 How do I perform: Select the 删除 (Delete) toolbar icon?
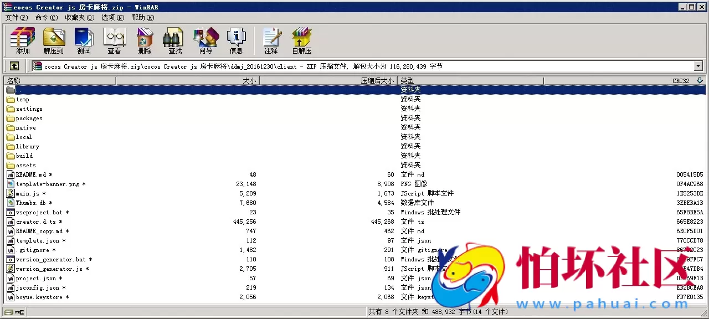pyautogui.click(x=145, y=40)
